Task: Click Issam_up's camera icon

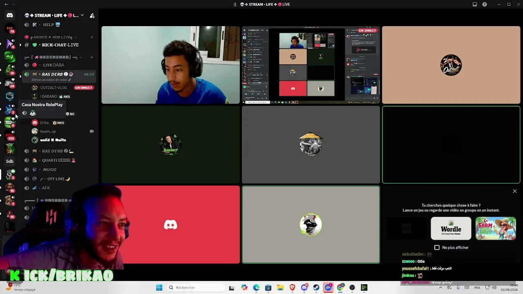Action: click(92, 131)
